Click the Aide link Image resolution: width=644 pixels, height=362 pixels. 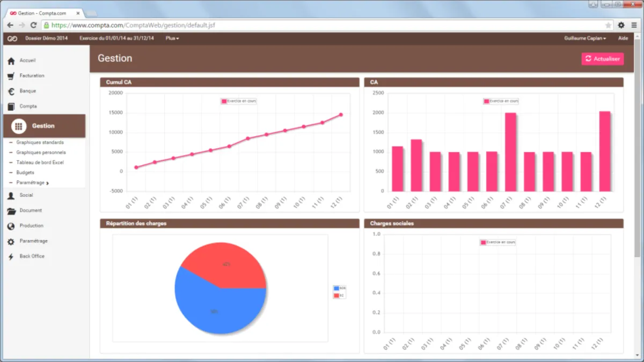[x=623, y=39]
